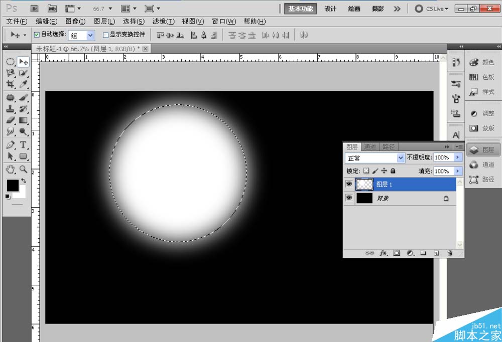The height and width of the screenshot is (342, 502).
Task: Open 图像 menu
Action: [76, 22]
